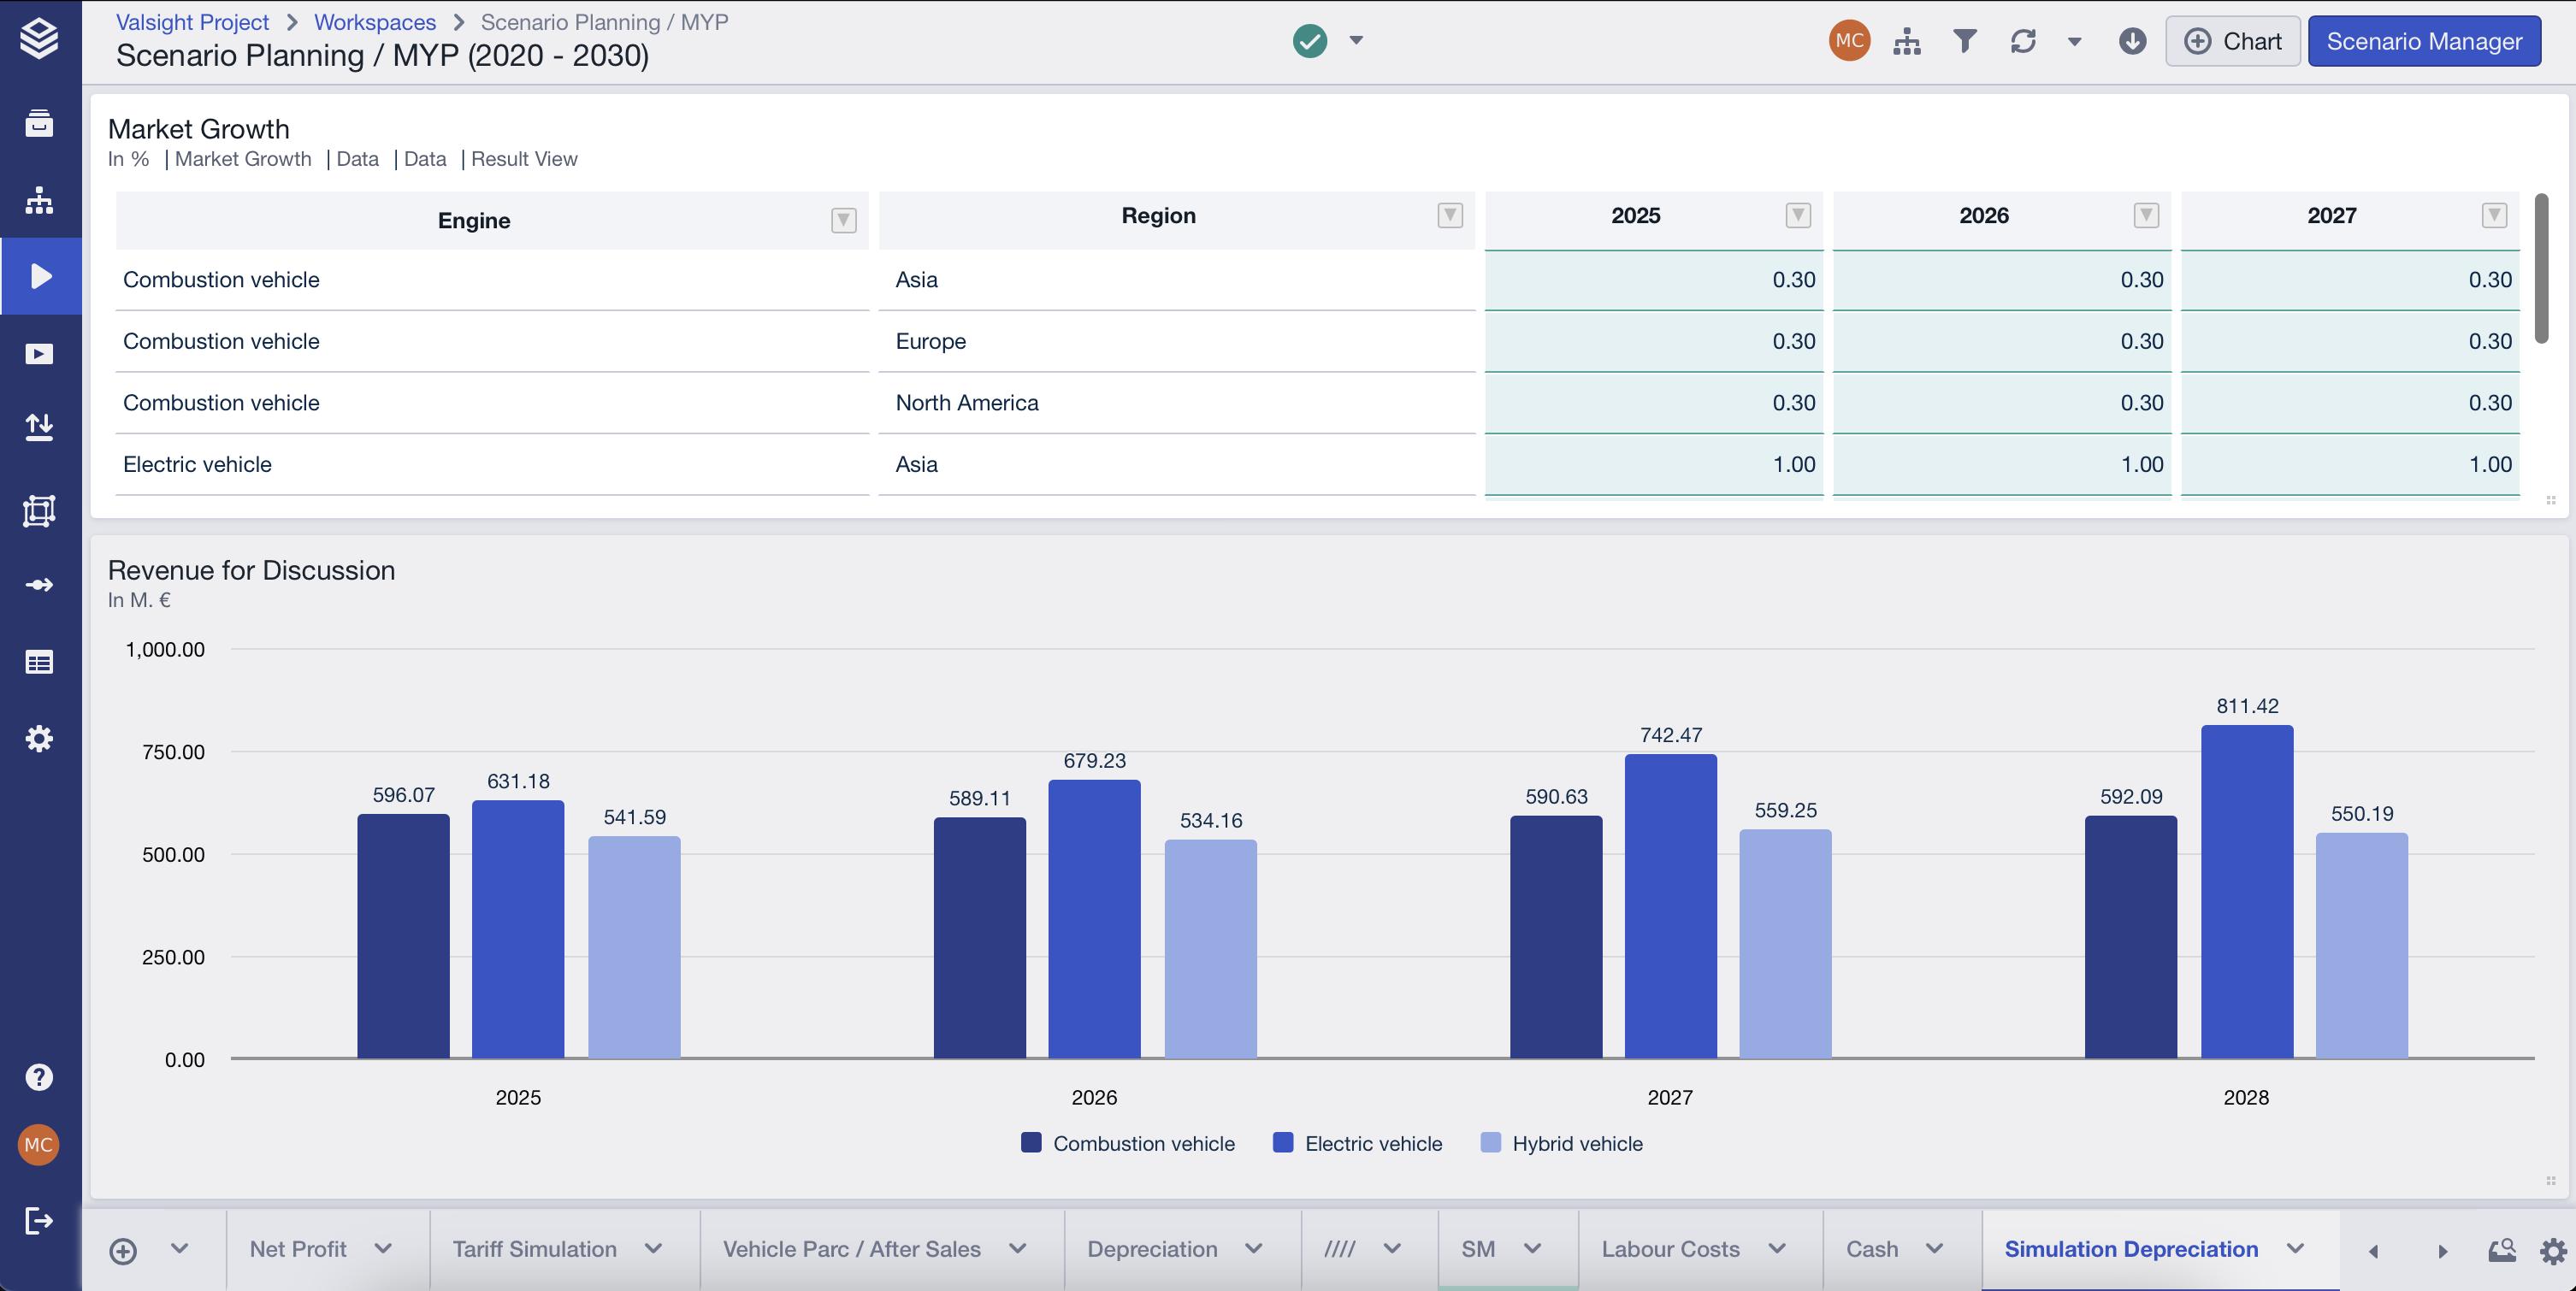Viewport: 2576px width, 1291px height.
Task: Click the Workspaces breadcrumb link
Action: (x=374, y=22)
